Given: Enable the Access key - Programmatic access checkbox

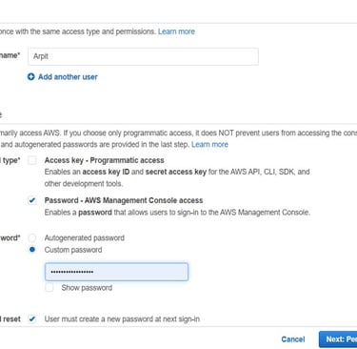Looking at the screenshot, I should pos(32,160).
